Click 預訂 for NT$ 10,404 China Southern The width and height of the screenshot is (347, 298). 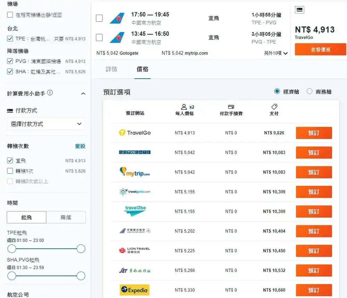314,231
